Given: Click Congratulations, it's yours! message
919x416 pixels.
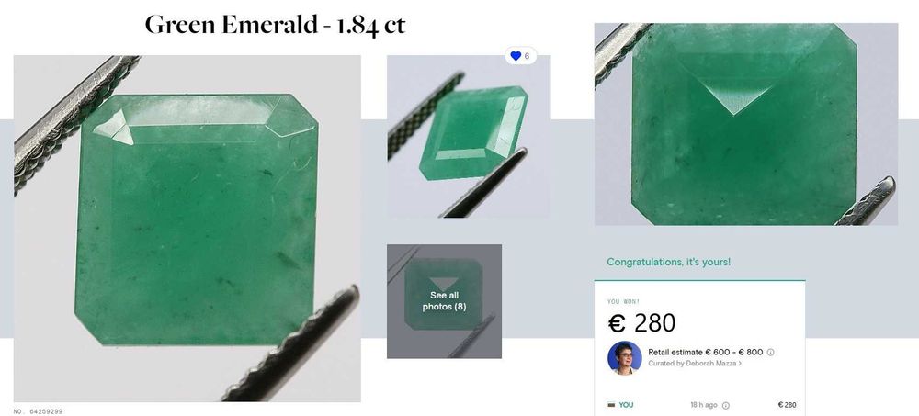Looking at the screenshot, I should coord(669,262).
